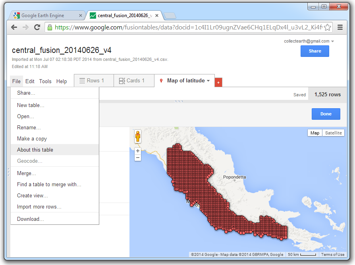
Task: Expand the Map of latitude tab dropdown arrow
Action: coord(208,81)
